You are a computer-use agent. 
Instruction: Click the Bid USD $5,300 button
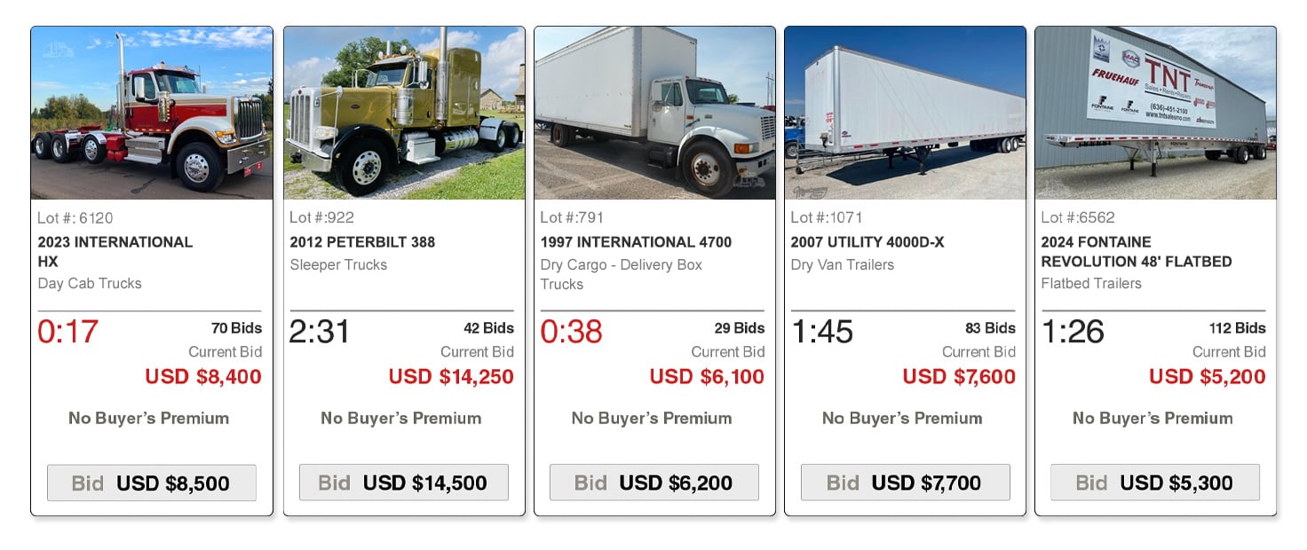(x=1154, y=483)
